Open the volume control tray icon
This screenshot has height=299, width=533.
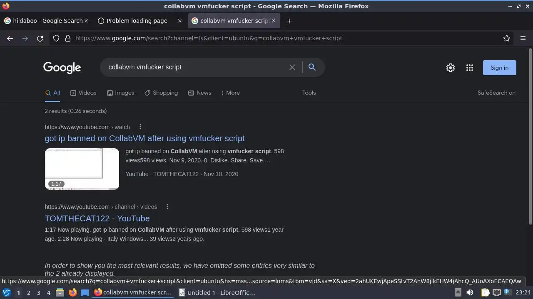pos(470,292)
